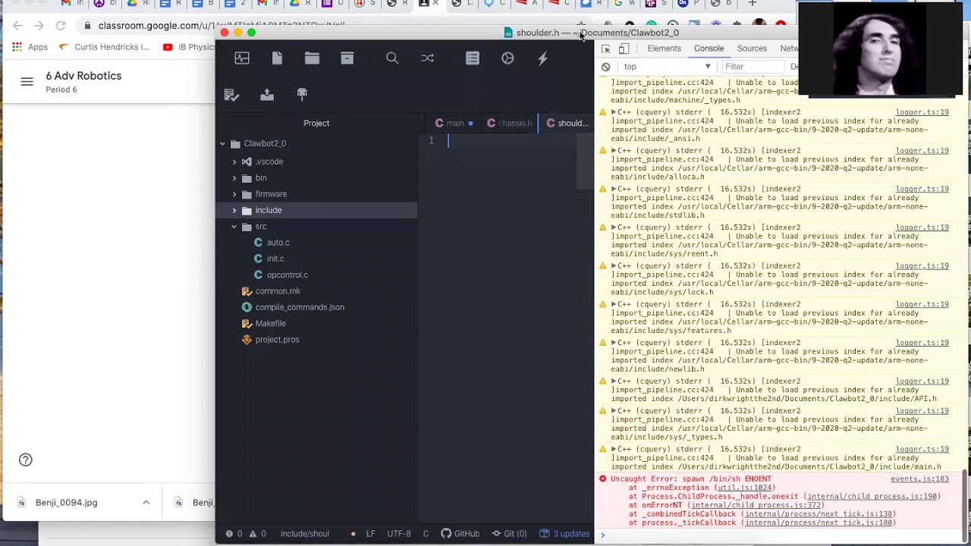Open opcontrol.c in the project tree
This screenshot has width=971, height=546.
[x=287, y=275]
